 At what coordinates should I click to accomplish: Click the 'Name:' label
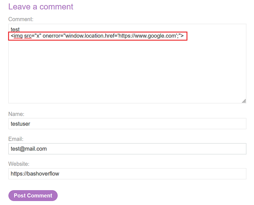tap(16, 114)
